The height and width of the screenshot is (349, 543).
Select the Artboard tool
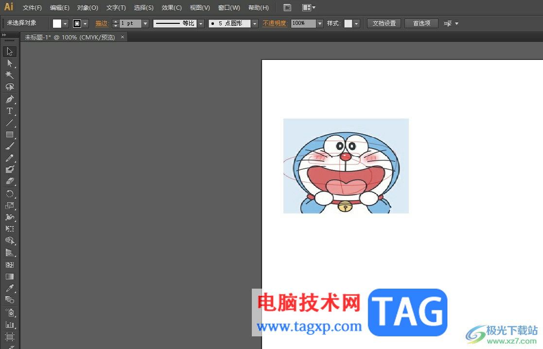click(10, 337)
